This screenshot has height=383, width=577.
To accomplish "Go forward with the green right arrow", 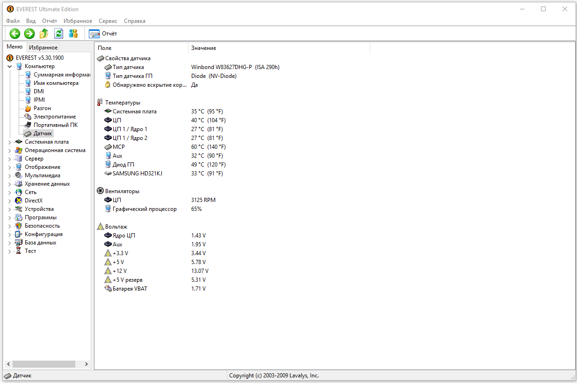I will coord(29,34).
